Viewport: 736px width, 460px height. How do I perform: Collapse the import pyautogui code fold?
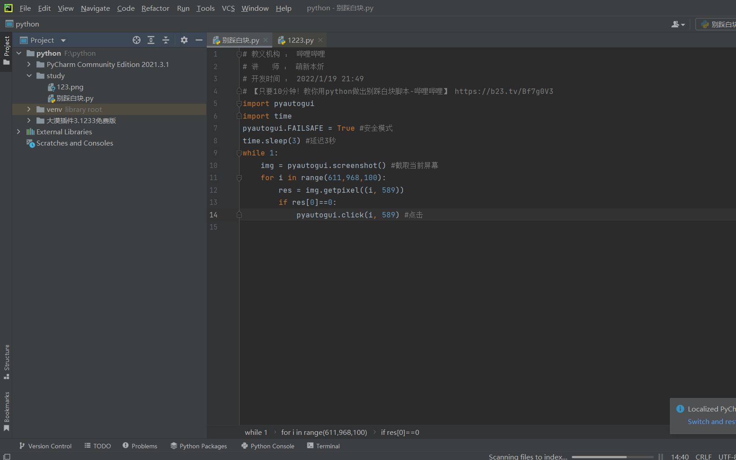[x=239, y=103]
